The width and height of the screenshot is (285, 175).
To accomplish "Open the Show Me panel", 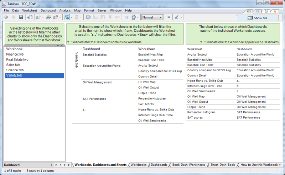I will pyautogui.click(x=257, y=18).
